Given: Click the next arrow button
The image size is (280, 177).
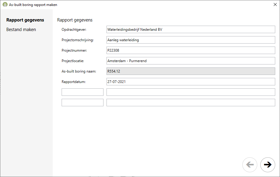Looking at the screenshot, I should 267,165.
